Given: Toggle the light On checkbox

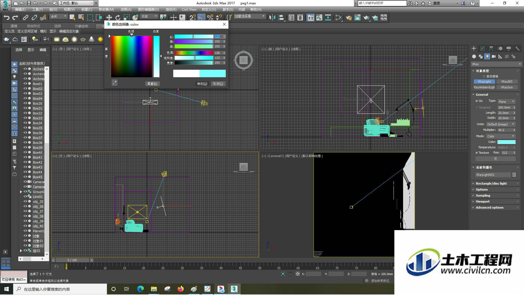Looking at the screenshot, I should click(477, 101).
